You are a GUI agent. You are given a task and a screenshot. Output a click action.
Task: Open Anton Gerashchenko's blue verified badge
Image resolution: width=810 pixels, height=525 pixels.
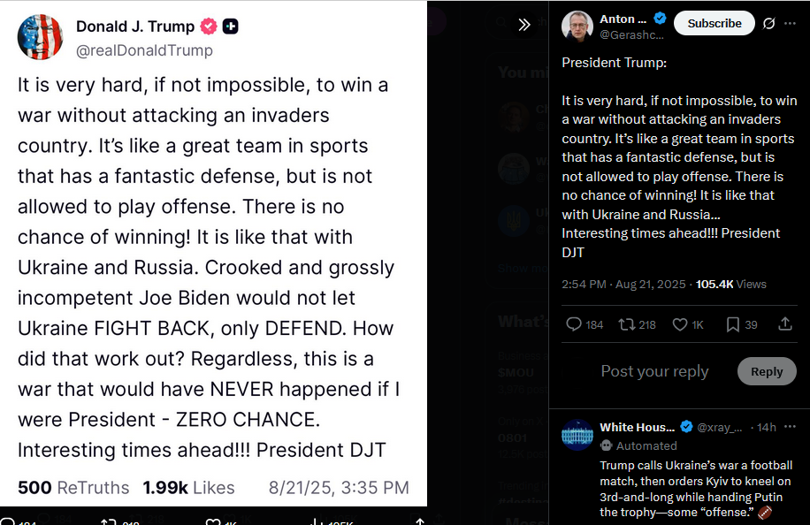(x=660, y=19)
